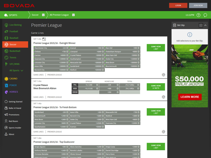Click the soccer ball icon in the Crystal Palace card

(x=163, y=97)
